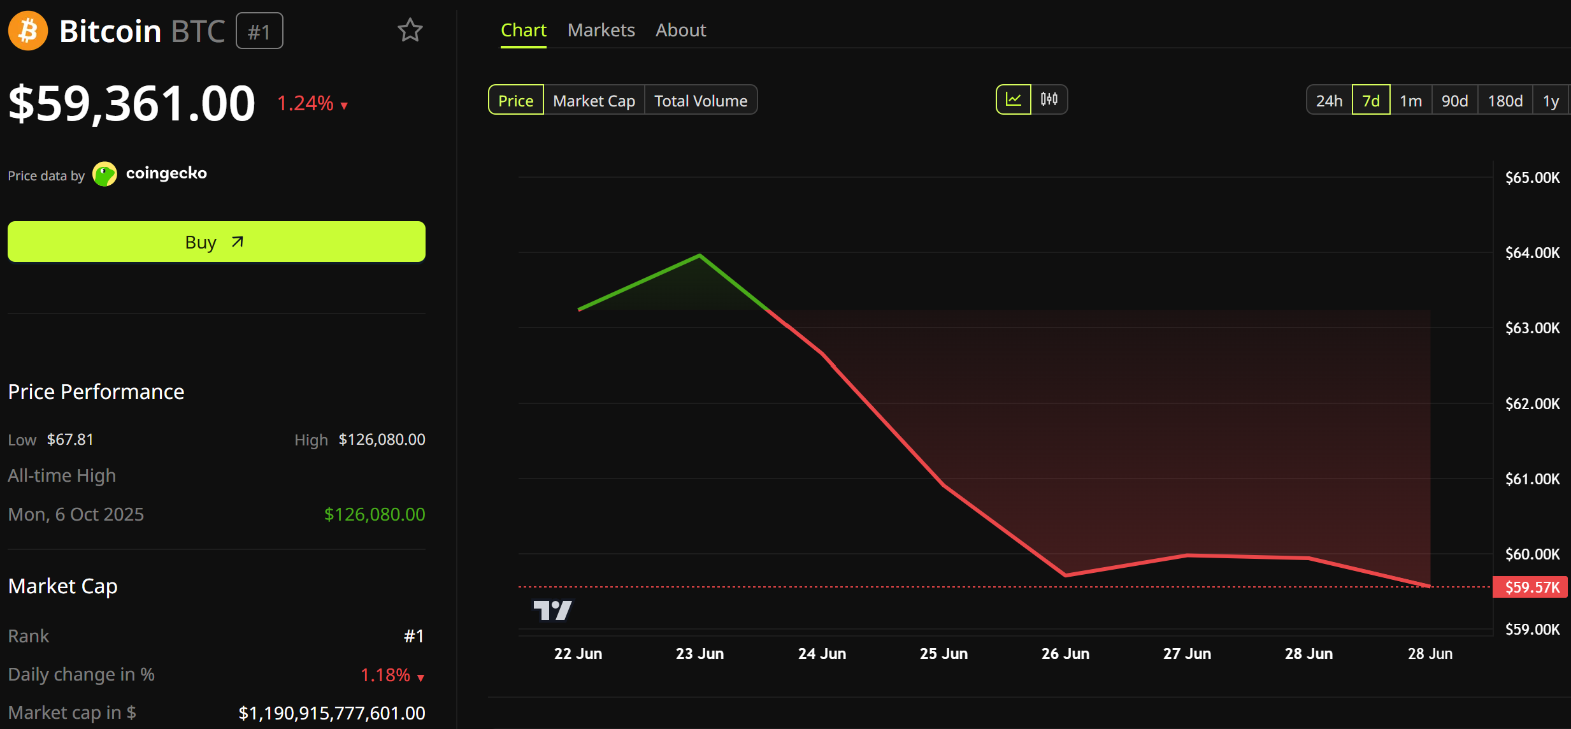Open the Chart tab
Viewport: 1571px width, 729px height.
pyautogui.click(x=524, y=30)
